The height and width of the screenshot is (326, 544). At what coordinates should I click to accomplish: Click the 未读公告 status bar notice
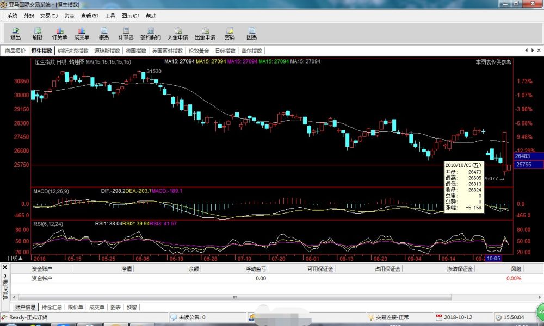coord(191,317)
